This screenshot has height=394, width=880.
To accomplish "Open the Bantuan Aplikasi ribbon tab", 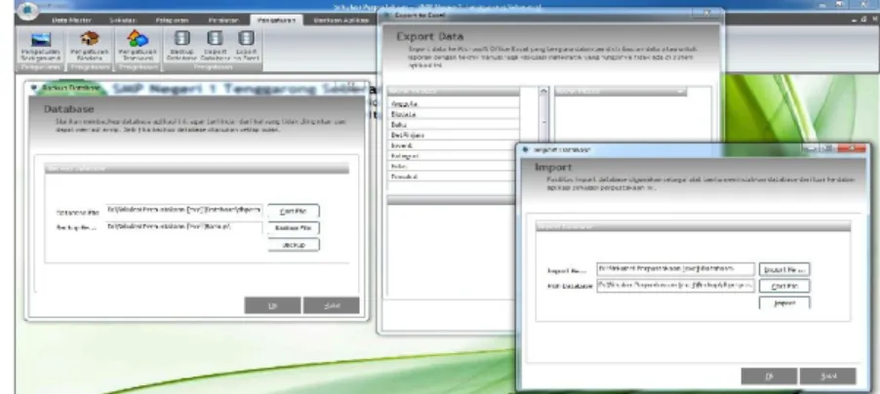I will tap(341, 20).
